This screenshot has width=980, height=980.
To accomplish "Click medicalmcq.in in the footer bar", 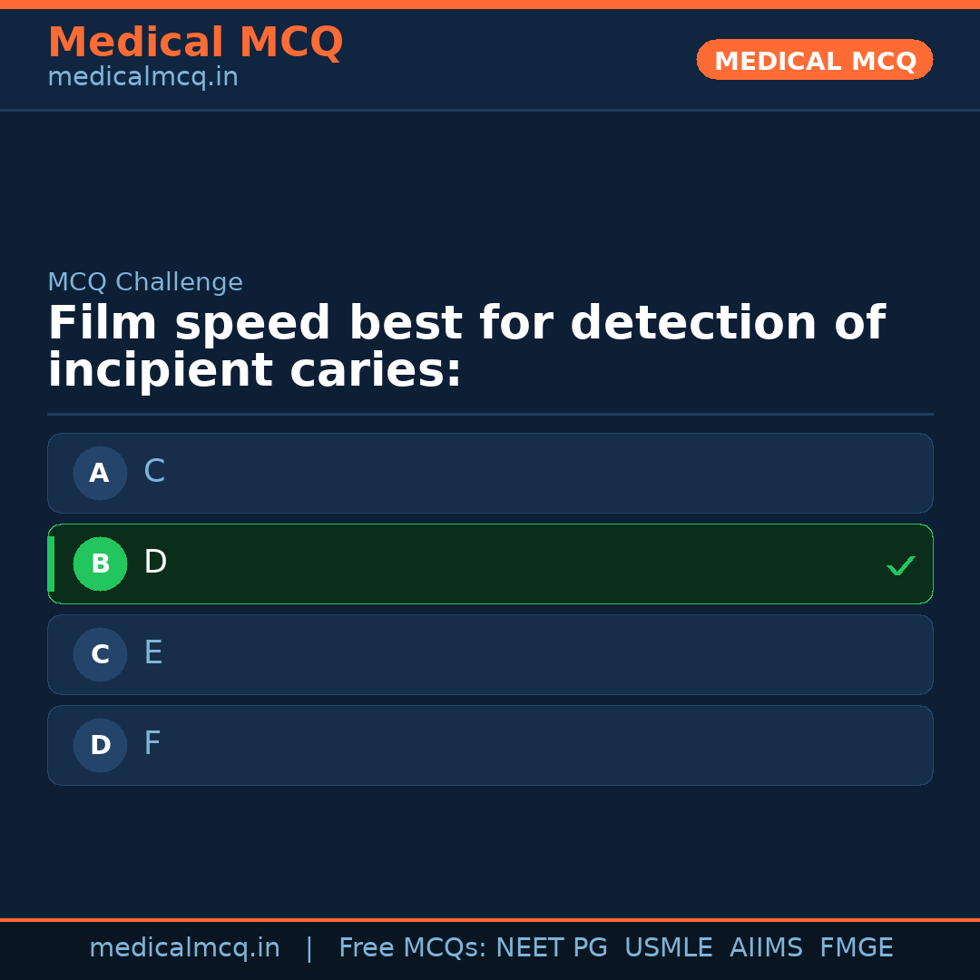I will 184,947.
